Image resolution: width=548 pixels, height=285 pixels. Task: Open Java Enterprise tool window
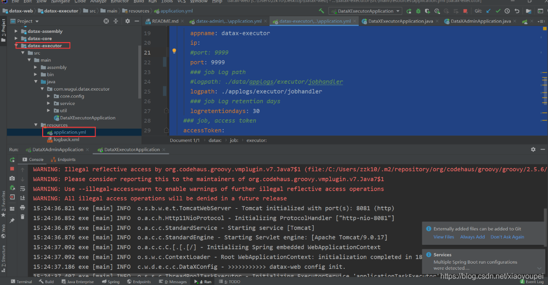[x=77, y=281]
